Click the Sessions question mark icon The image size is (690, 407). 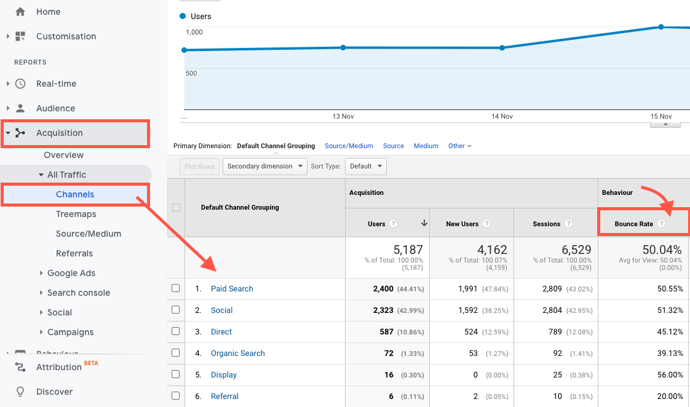coord(569,224)
